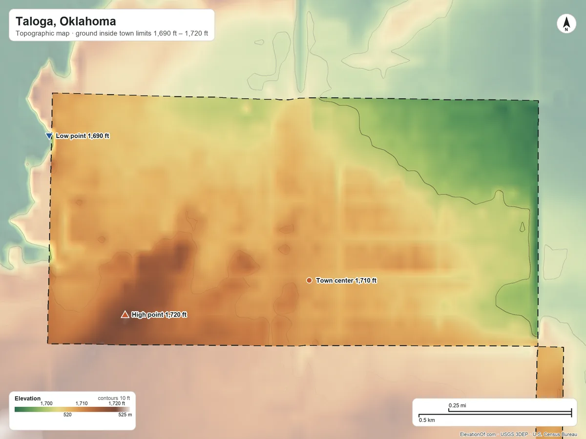
Task: Click the blue low point triangle marker
Action: (x=49, y=136)
